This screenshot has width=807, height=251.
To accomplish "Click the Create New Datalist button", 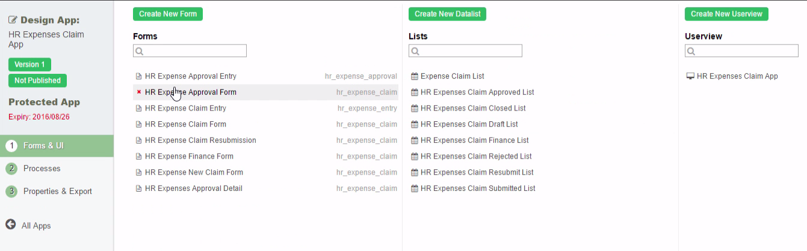I will coord(447,14).
